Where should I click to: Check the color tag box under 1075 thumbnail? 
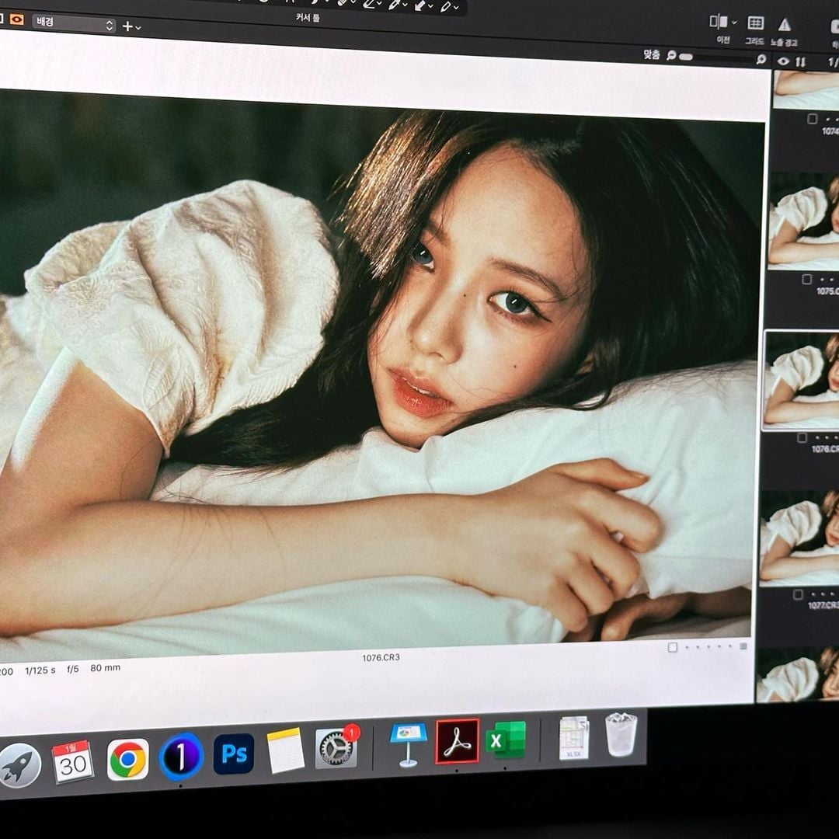pyautogui.click(x=807, y=279)
